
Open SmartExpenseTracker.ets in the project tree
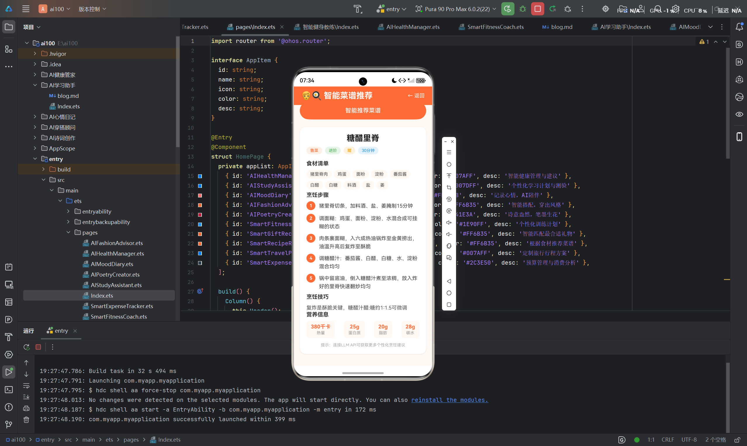coord(122,306)
